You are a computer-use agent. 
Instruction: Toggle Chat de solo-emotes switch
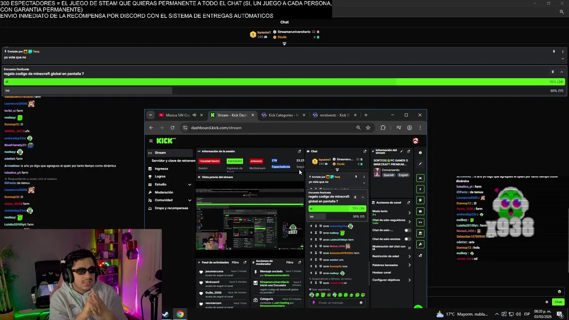[x=407, y=239]
